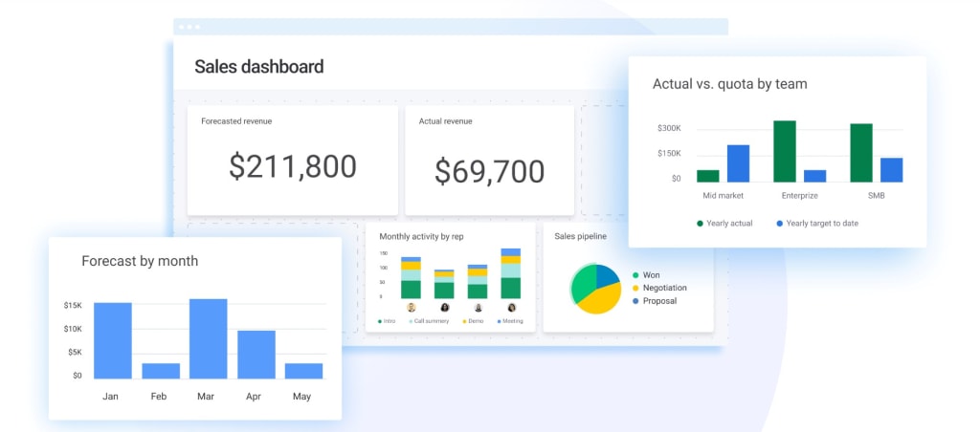Click the $15K axis value
Image resolution: width=980 pixels, height=432 pixels.
pos(73,305)
